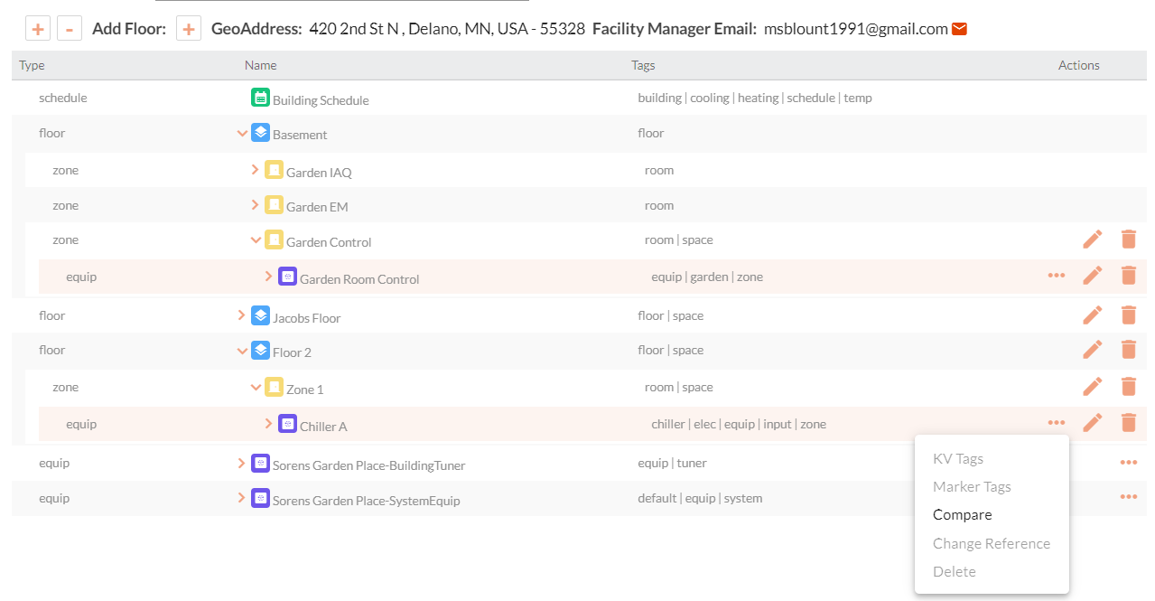Click the Garden EM zone icon
This screenshot has width=1155, height=601.
pyautogui.click(x=274, y=204)
